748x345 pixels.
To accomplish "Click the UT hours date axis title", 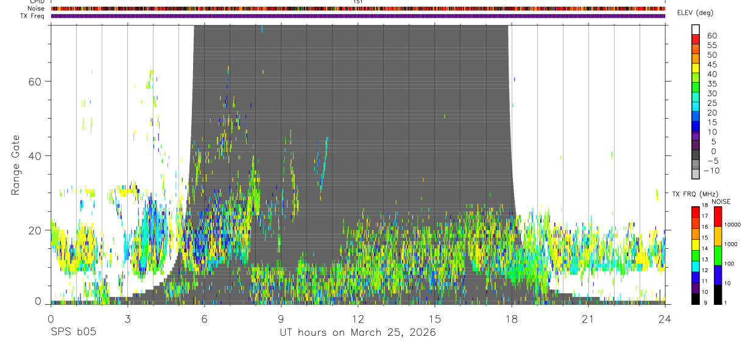I will [358, 333].
